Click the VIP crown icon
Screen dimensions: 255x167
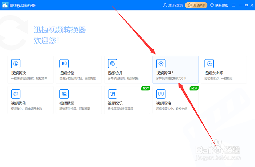pos(189,5)
